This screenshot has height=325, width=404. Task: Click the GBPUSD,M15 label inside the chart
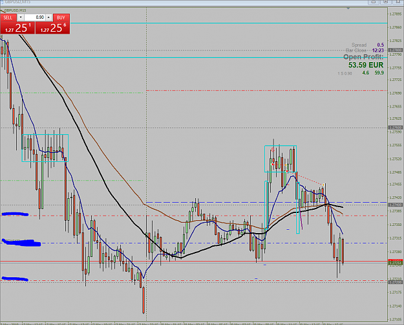[x=16, y=10]
